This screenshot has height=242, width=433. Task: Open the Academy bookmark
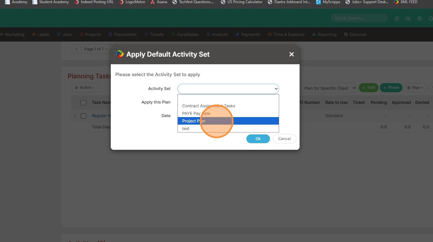[x=16, y=2]
